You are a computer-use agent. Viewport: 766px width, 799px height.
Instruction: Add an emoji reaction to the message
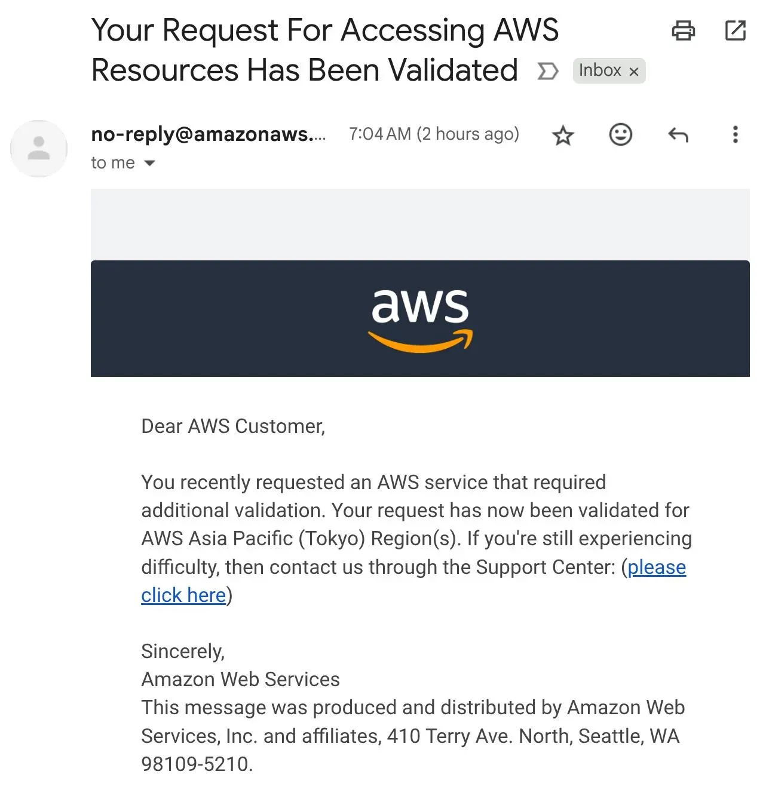(620, 134)
